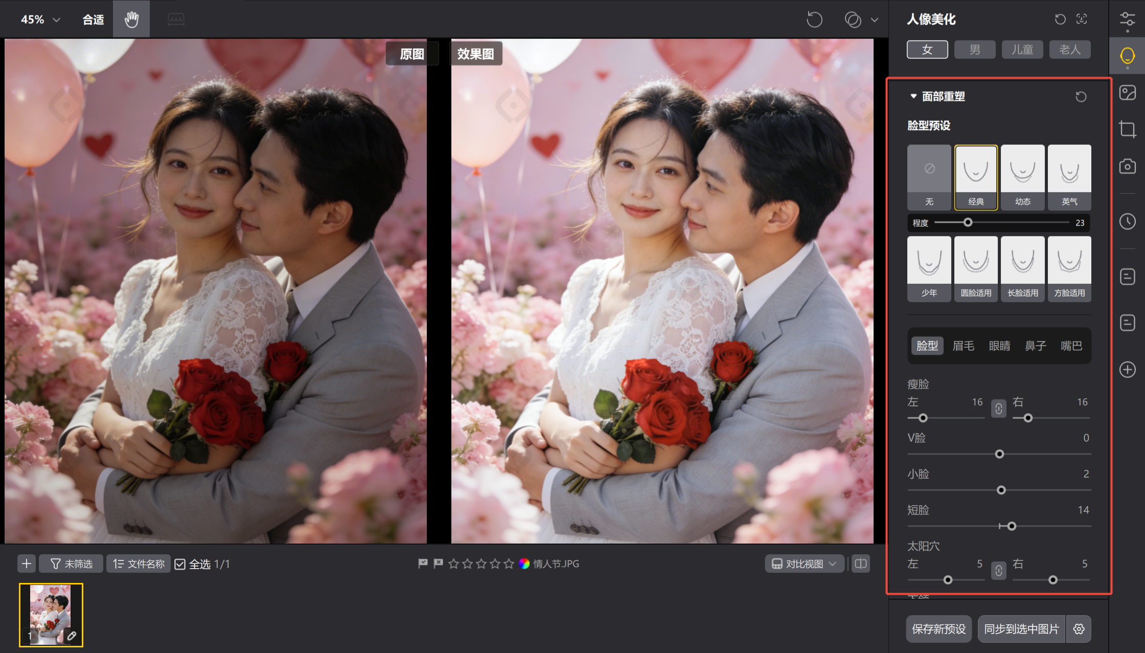Select the wedding photo thumbnail
The width and height of the screenshot is (1145, 653).
point(51,615)
